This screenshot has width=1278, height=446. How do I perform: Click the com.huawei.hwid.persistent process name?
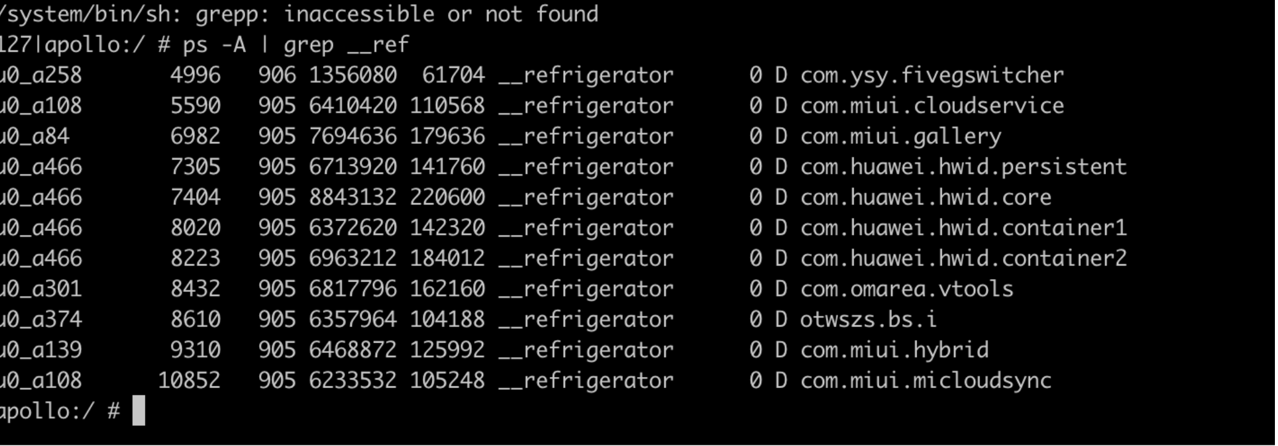963,167
